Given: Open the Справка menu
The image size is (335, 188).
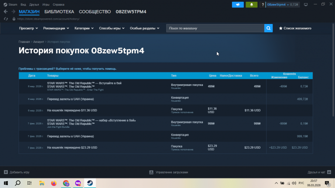Looking at the screenshot, I should point(58,4).
